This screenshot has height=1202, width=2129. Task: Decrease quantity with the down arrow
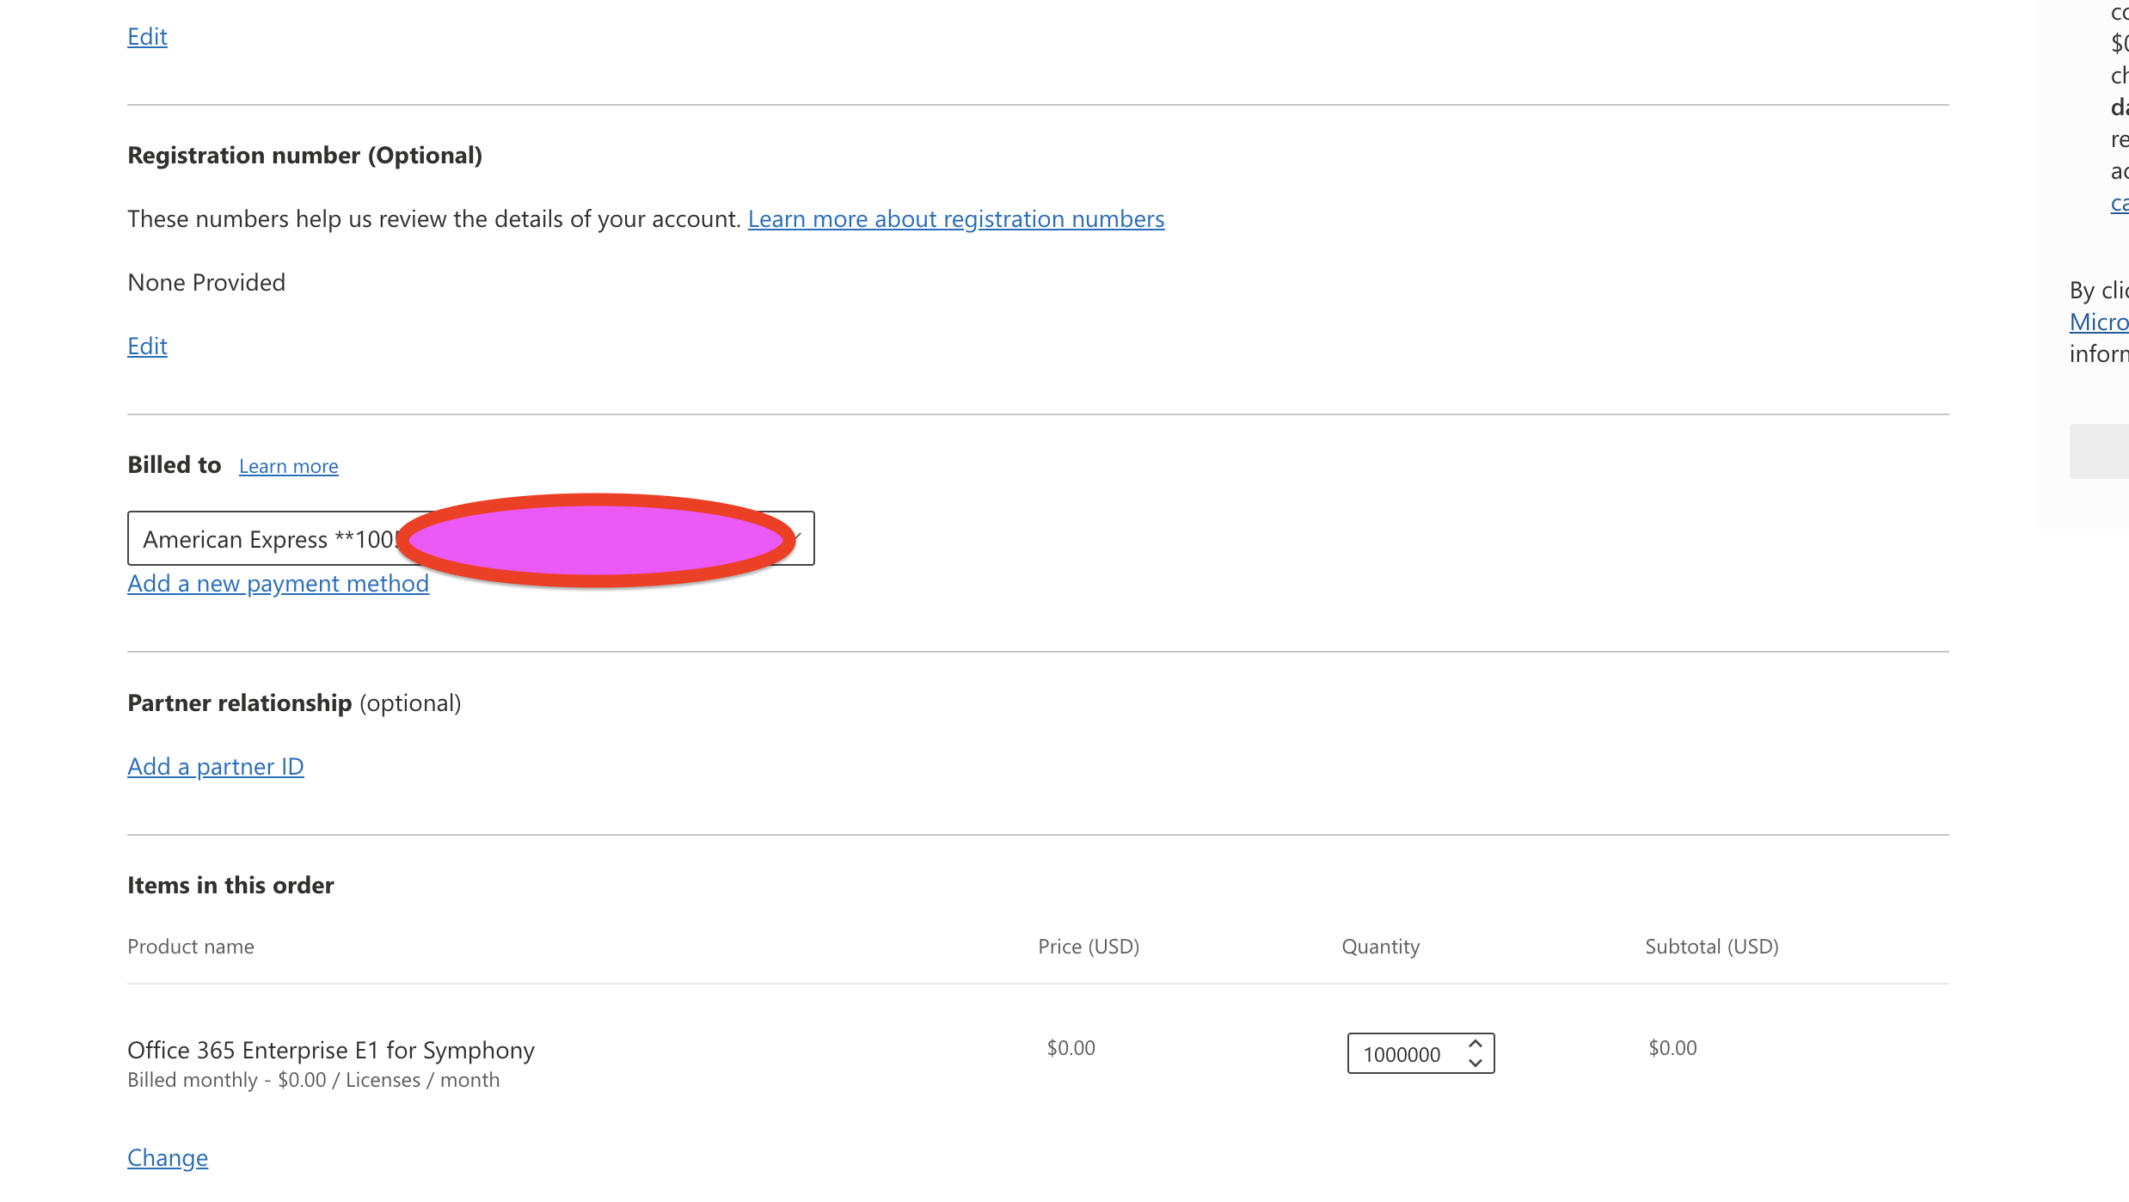click(1476, 1064)
